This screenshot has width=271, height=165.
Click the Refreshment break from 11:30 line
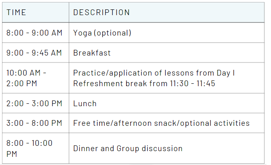point(144,84)
